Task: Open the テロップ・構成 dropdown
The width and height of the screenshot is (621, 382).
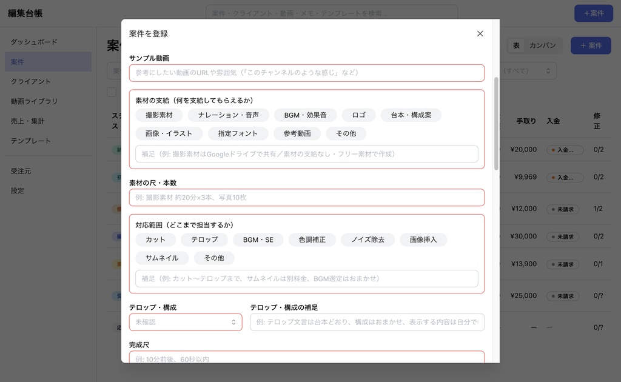Action: pyautogui.click(x=186, y=322)
